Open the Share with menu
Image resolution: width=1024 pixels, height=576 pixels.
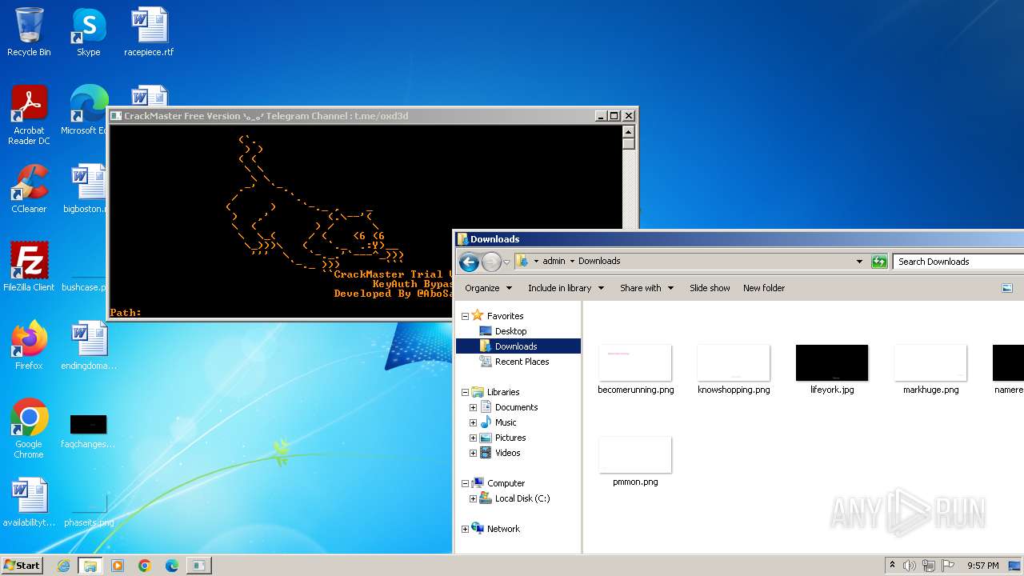click(x=646, y=288)
